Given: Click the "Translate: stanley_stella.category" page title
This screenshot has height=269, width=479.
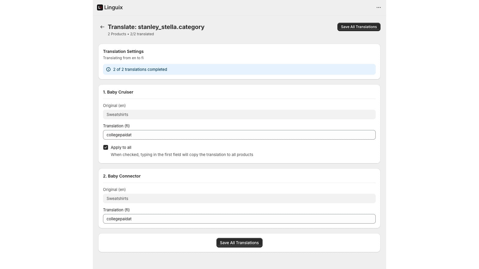Looking at the screenshot, I should 156,27.
